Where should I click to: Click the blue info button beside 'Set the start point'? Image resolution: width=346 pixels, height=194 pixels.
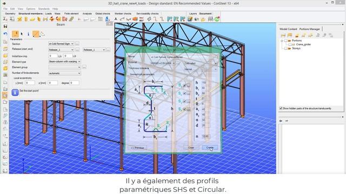tap(15, 92)
